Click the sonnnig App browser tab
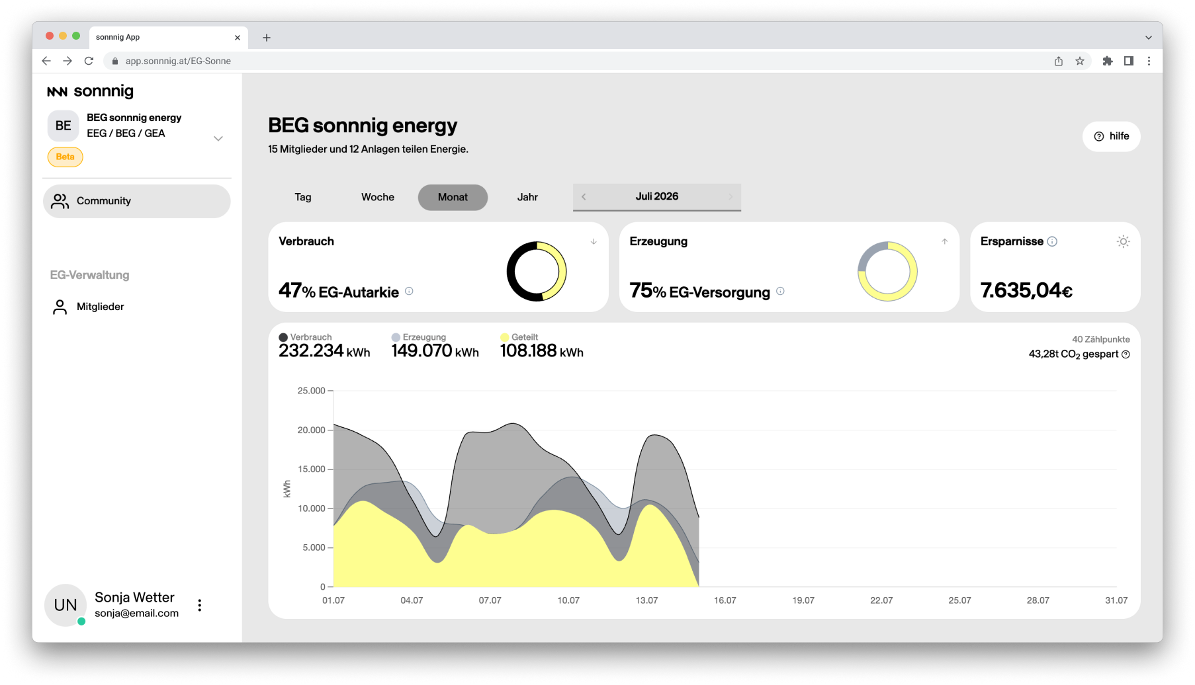The image size is (1195, 685). [168, 38]
